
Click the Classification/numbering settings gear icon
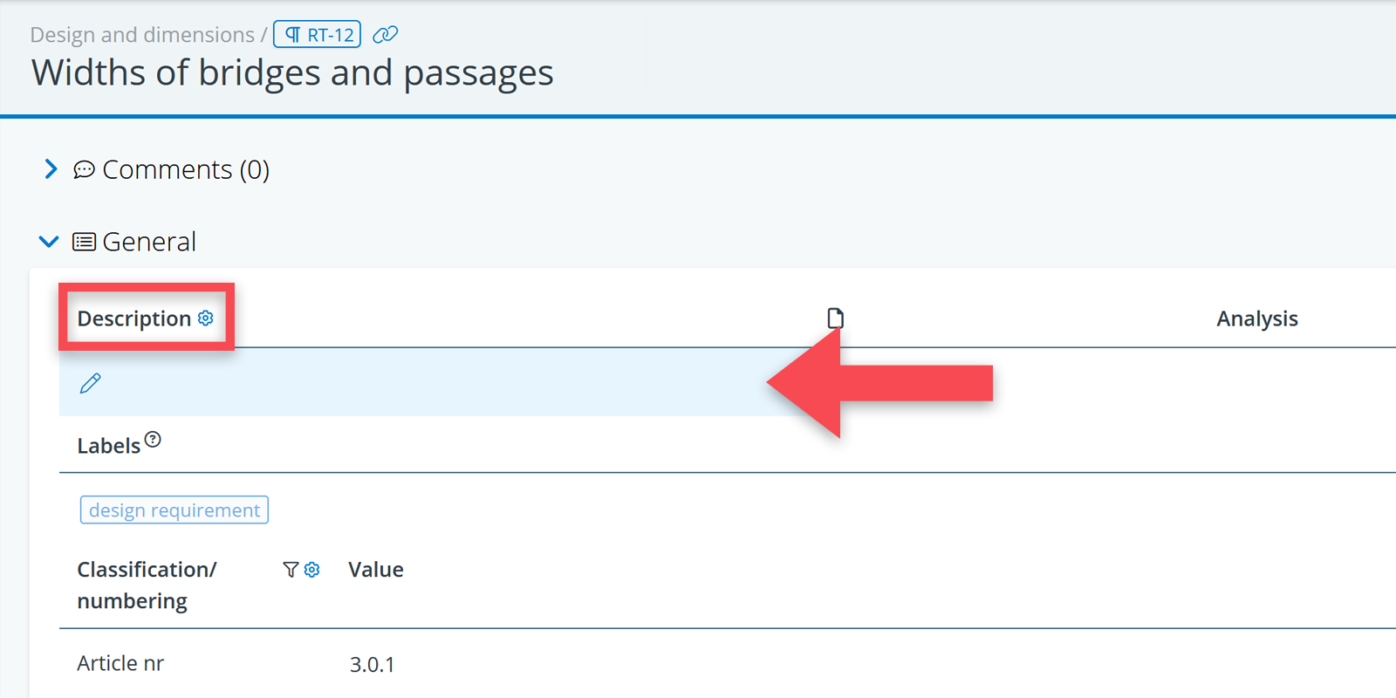tap(312, 570)
